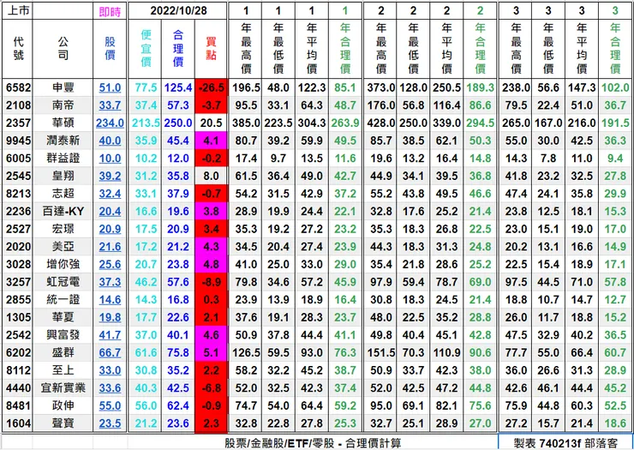This screenshot has width=634, height=450.
Task: Select the 股價 column header
Action: [110, 49]
